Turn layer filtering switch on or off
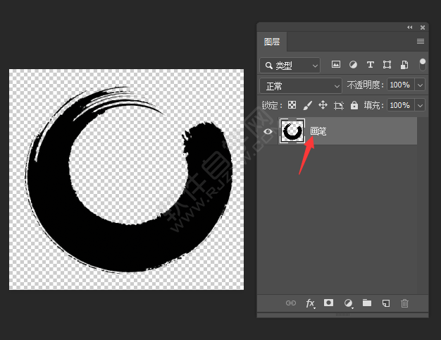 click(423, 64)
